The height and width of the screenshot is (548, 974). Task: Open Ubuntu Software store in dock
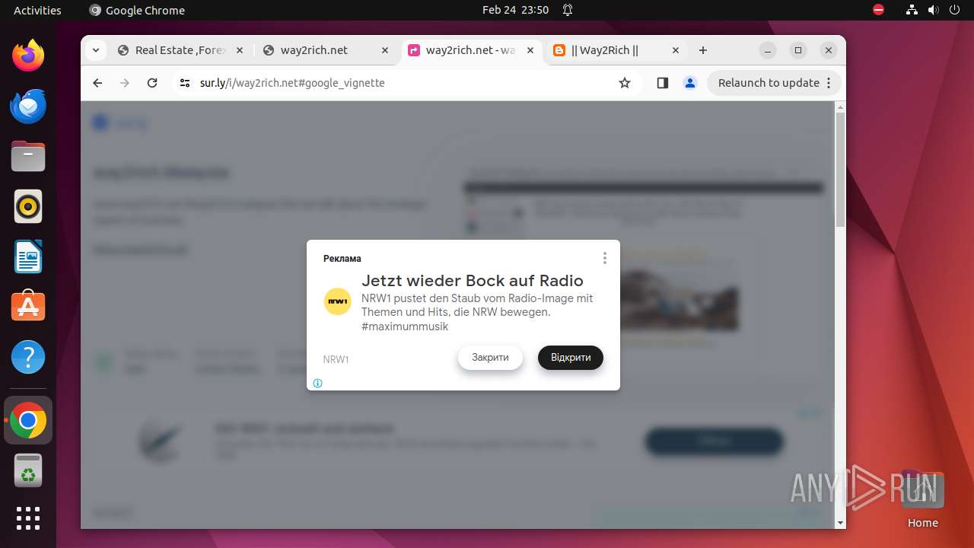point(28,307)
